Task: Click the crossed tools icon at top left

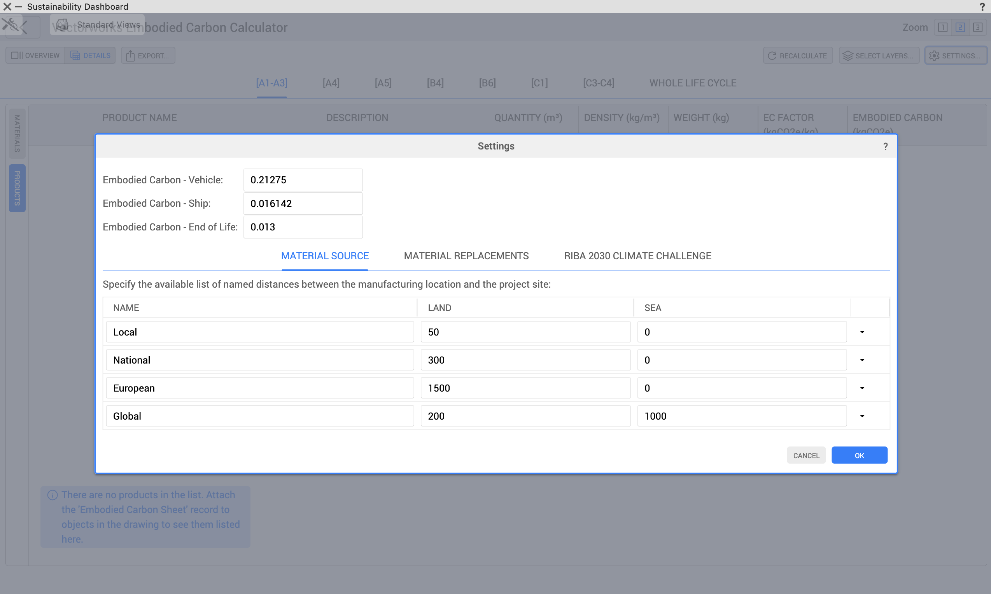Action: 10,25
